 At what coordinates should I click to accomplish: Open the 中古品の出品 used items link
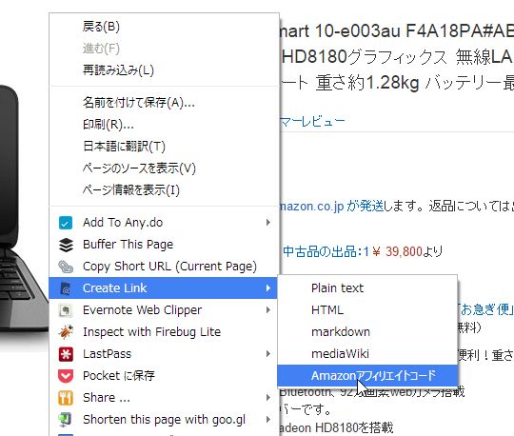[x=326, y=251]
